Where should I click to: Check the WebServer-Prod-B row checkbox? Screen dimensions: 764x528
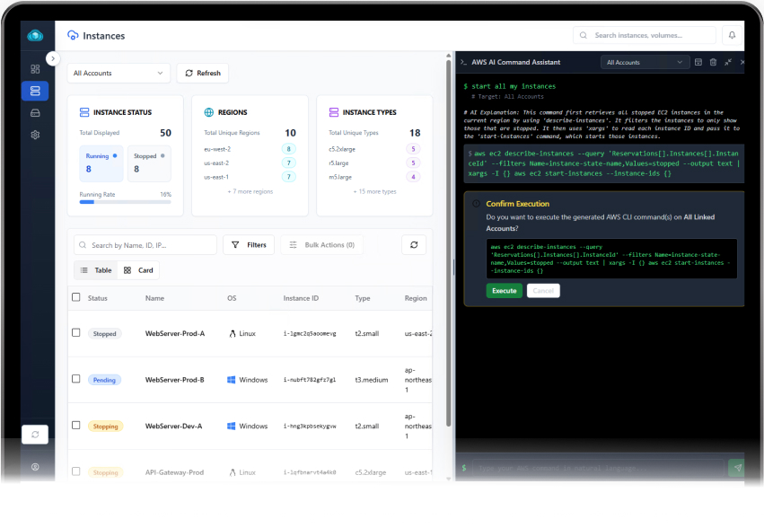point(76,379)
